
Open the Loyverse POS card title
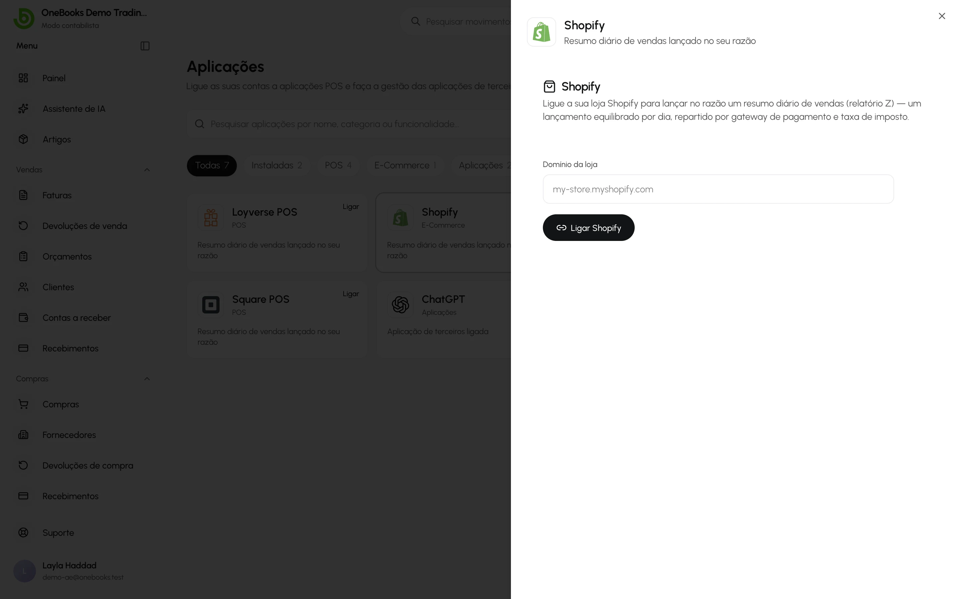pos(264,212)
